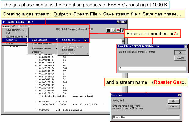The image size is (189, 122).
Task: Open Stream file properties entry
Action: (43, 43)
